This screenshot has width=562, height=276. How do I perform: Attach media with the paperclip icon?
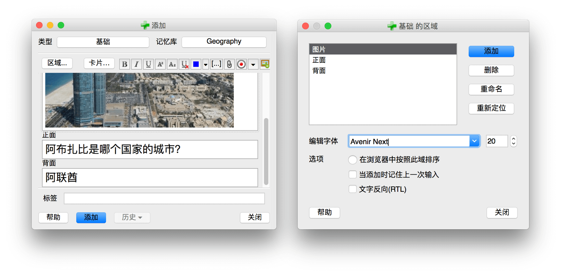click(229, 64)
